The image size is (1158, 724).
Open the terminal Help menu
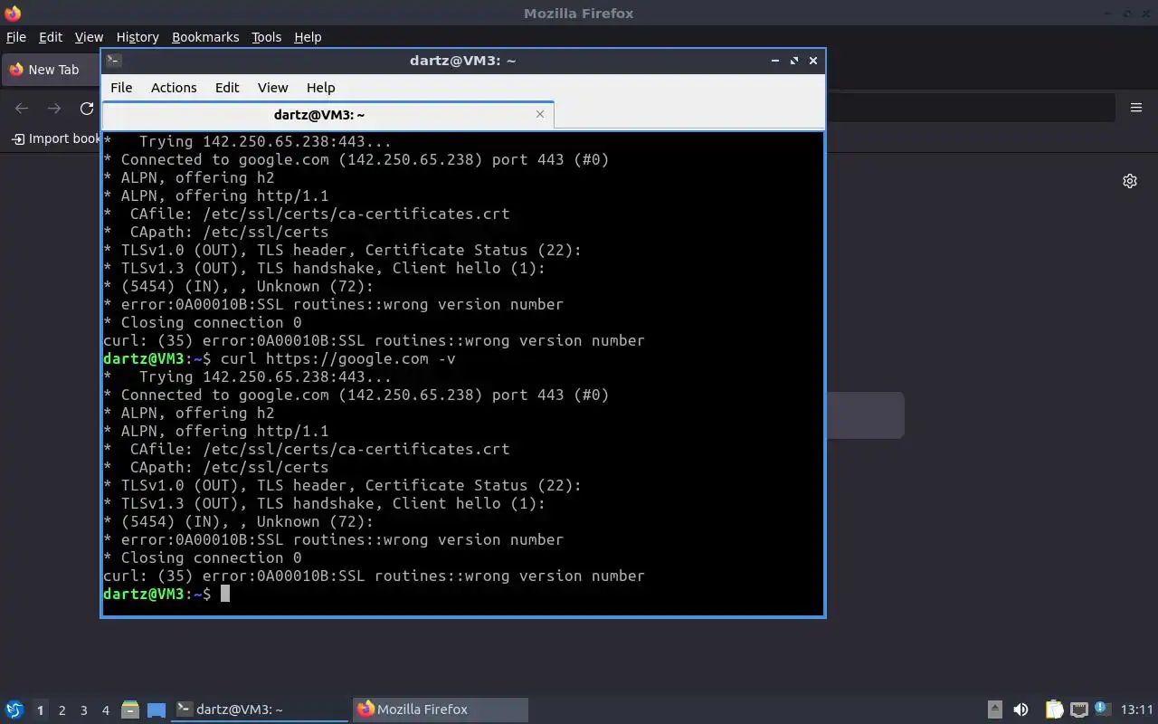pyautogui.click(x=321, y=88)
